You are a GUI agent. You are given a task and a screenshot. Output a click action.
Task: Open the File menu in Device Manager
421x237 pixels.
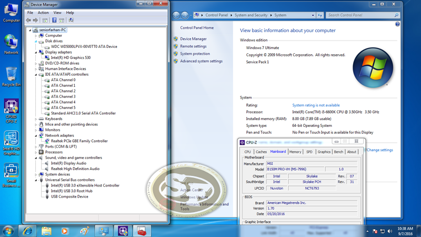tap(30, 13)
